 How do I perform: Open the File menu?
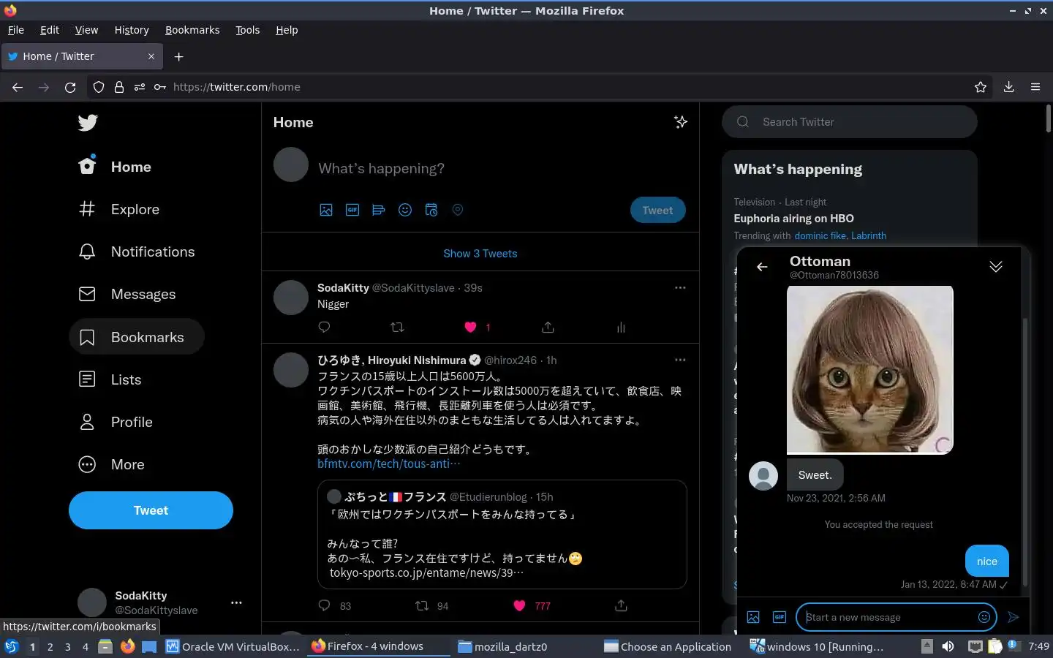16,30
